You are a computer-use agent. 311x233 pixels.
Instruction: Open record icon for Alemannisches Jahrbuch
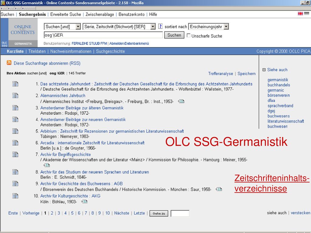click(15, 96)
